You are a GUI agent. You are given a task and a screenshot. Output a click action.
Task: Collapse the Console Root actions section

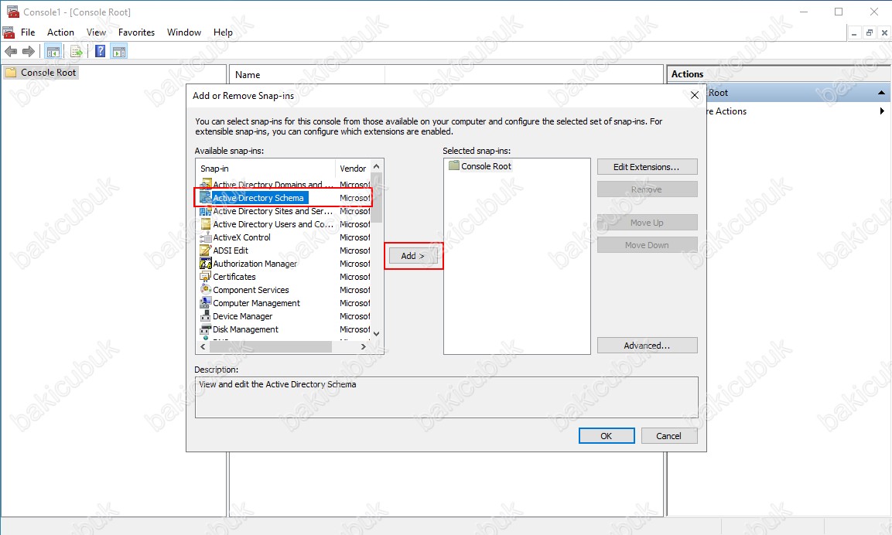tap(881, 93)
